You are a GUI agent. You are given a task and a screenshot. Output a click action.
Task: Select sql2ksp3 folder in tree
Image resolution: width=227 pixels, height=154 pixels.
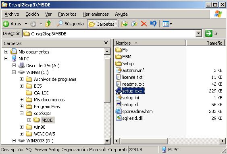coord(38,113)
